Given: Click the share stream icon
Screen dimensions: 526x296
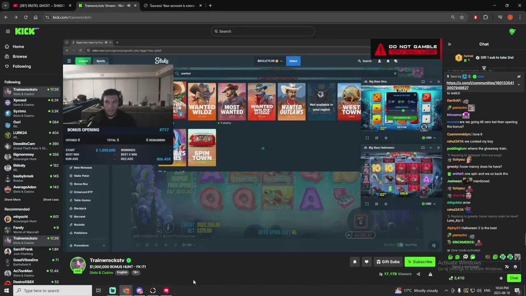Looking at the screenshot, I should point(418,274).
